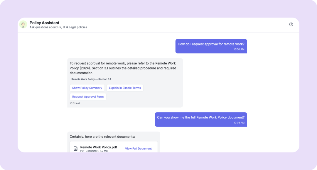Click the 10:00 AM message timestamp
Viewport: 317px width, 170px height.
(239, 49)
